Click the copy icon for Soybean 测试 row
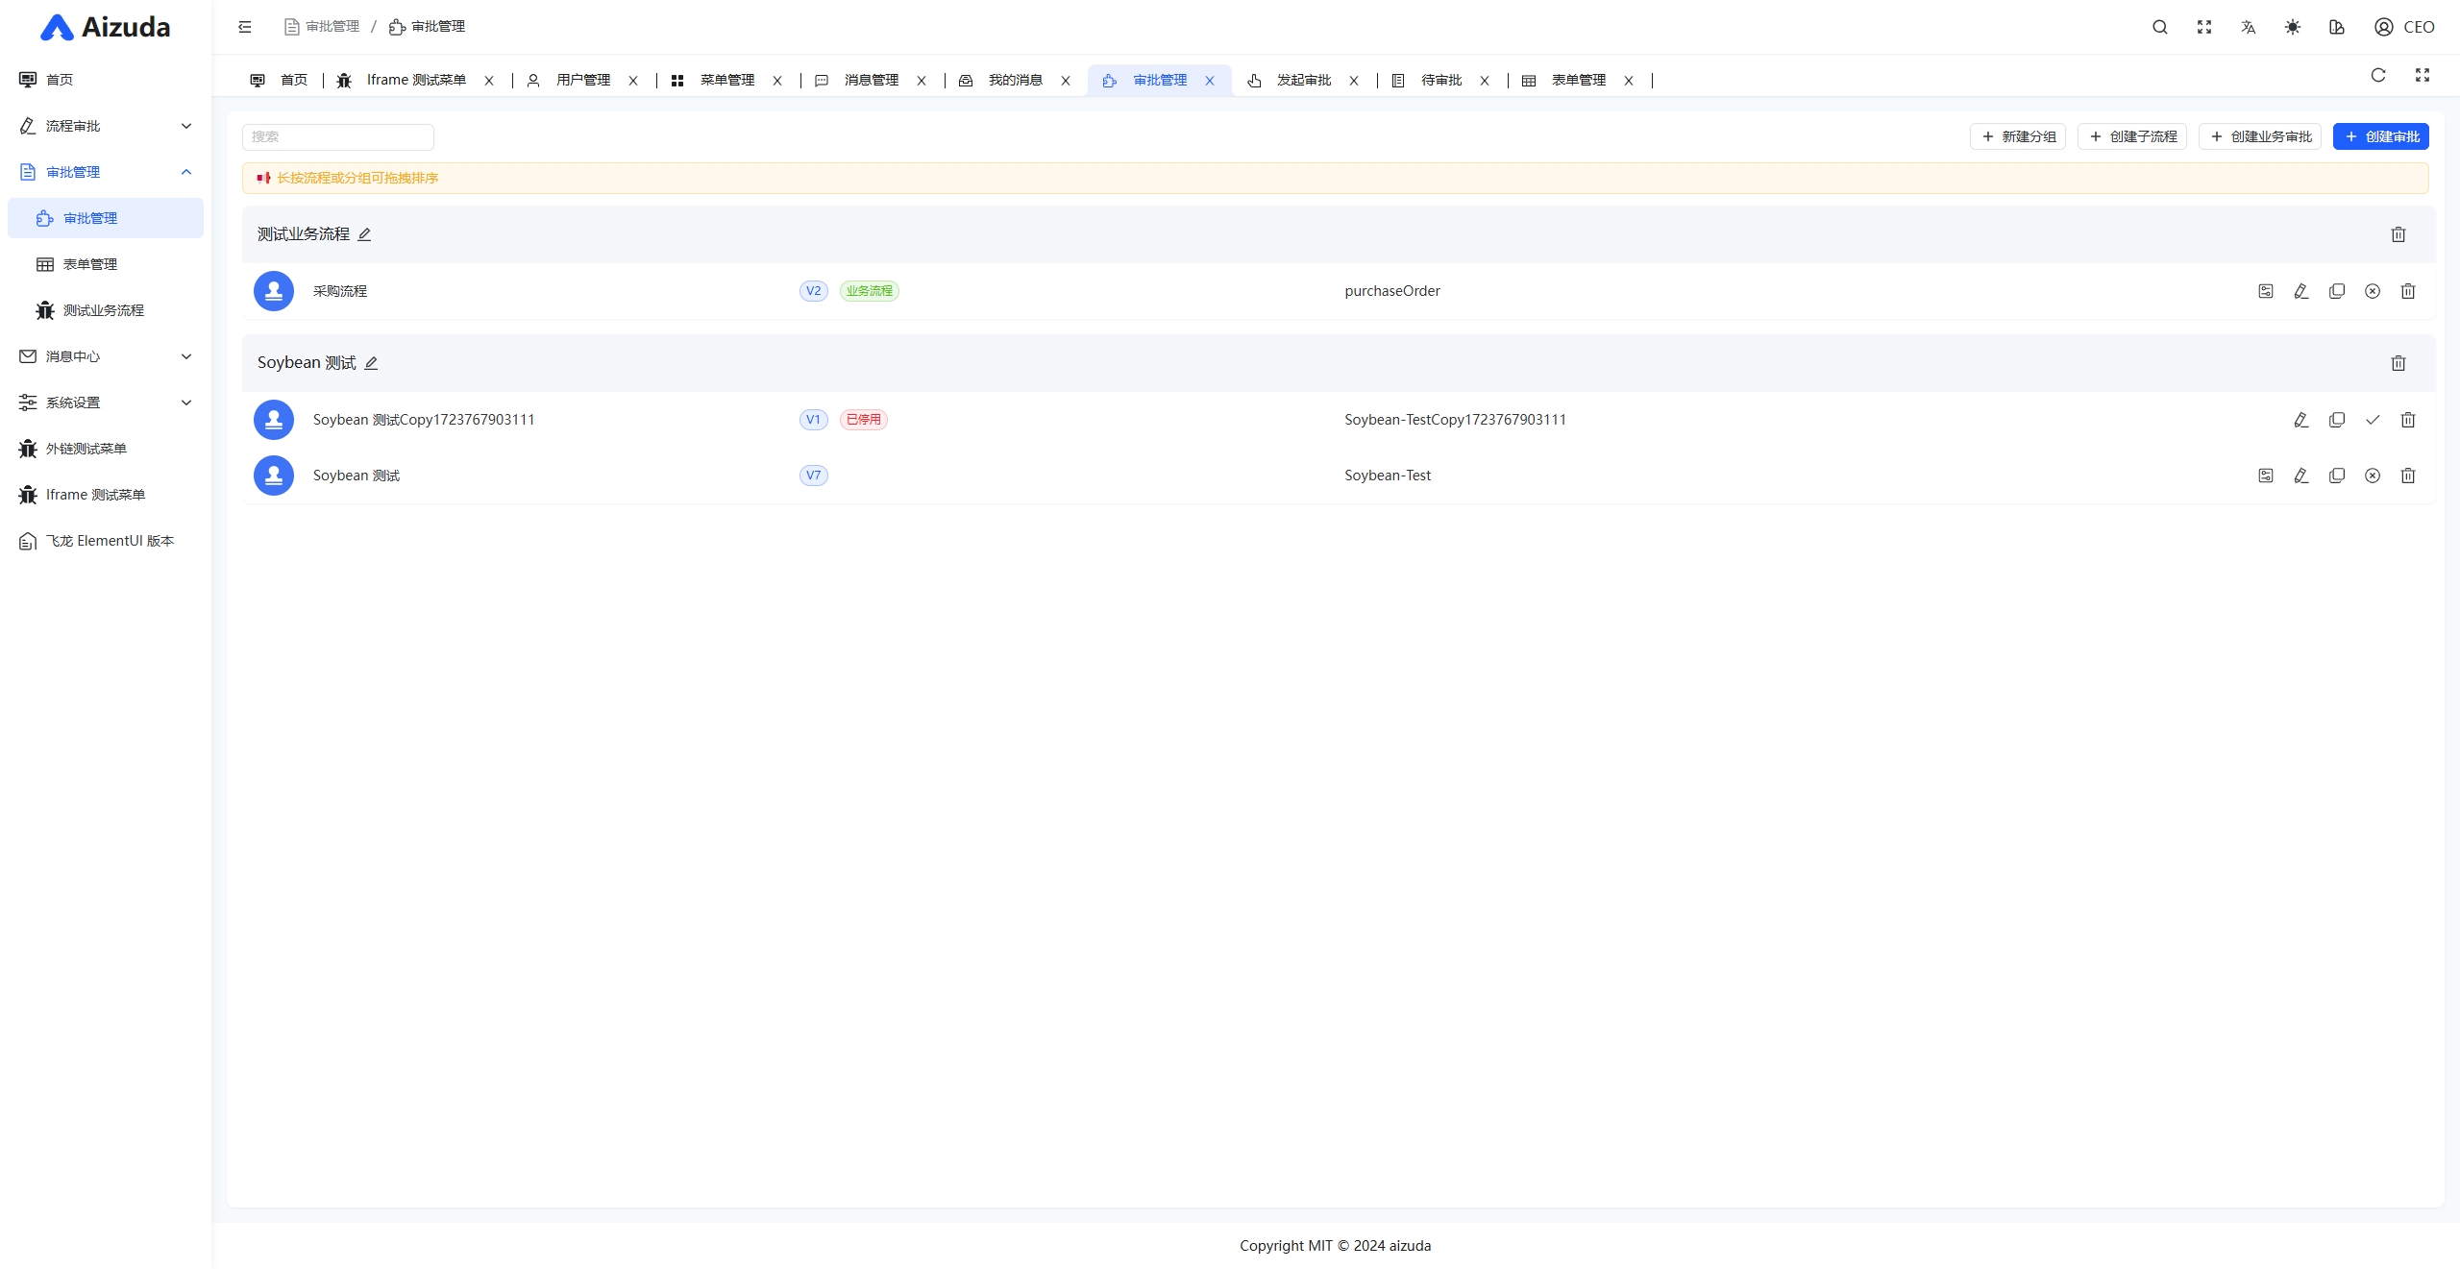Image resolution: width=2460 pixels, height=1269 pixels. click(2337, 476)
